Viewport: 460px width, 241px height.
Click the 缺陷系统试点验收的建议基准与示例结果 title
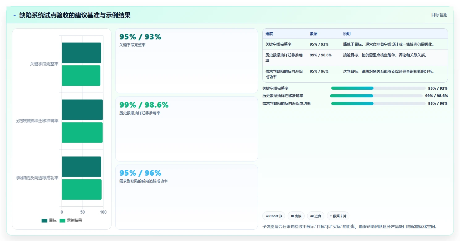pos(75,15)
